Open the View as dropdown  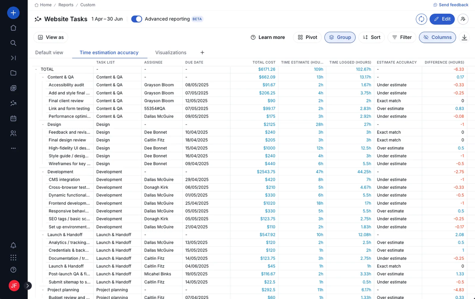point(51,37)
